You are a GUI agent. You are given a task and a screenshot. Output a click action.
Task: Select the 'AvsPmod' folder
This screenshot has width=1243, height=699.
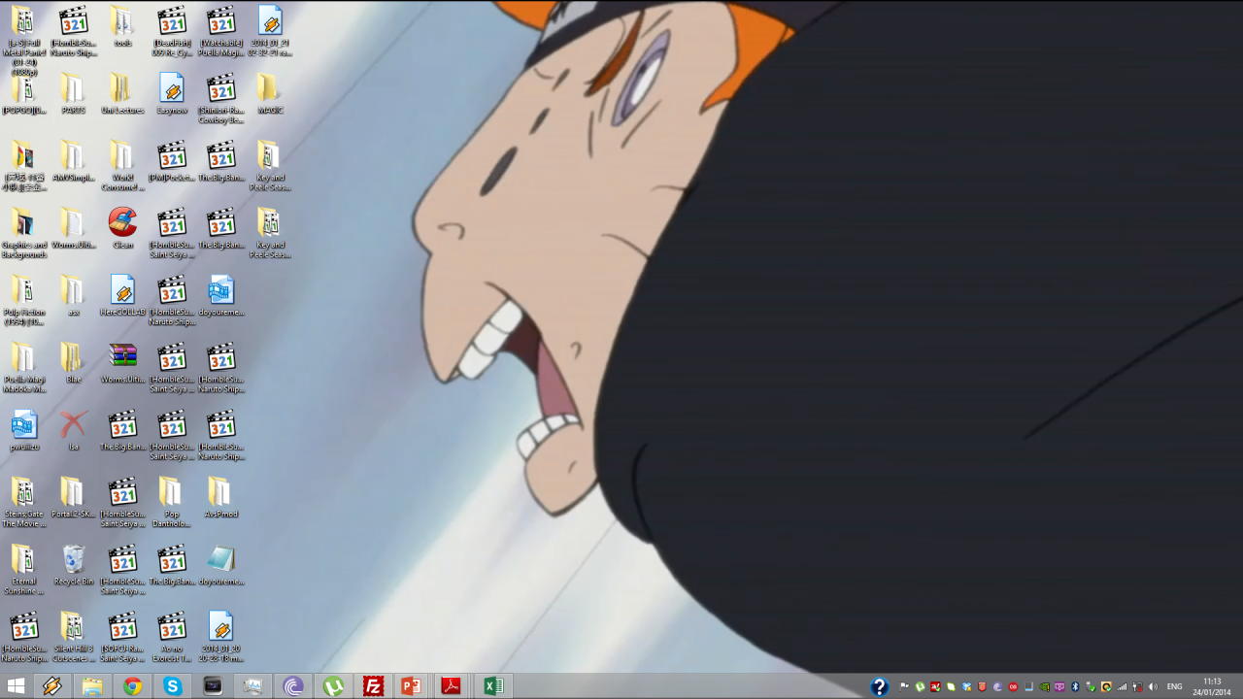pyautogui.click(x=220, y=498)
